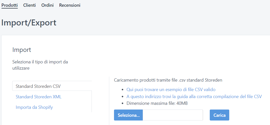Select the Importa da Shopify option

pyautogui.click(x=34, y=107)
